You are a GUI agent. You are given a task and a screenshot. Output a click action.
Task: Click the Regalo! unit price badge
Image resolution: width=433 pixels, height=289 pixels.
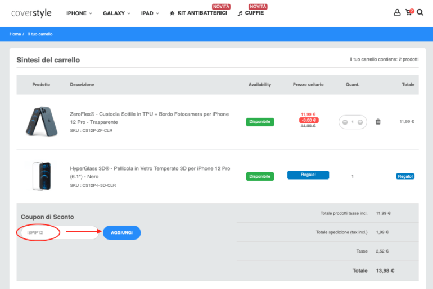click(308, 175)
